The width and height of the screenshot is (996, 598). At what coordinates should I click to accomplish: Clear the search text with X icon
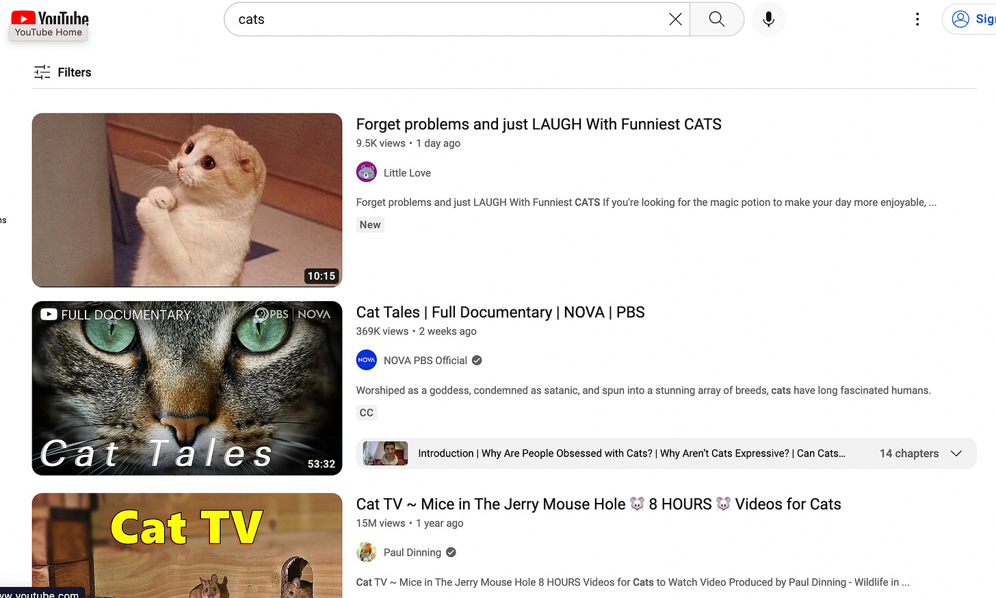[675, 19]
